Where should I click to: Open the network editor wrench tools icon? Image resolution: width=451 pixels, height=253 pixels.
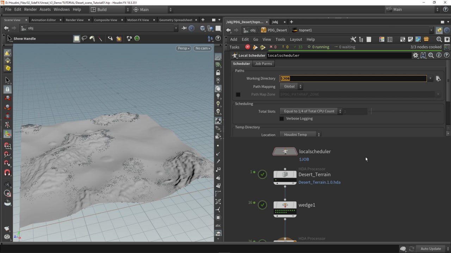pyautogui.click(x=353, y=39)
